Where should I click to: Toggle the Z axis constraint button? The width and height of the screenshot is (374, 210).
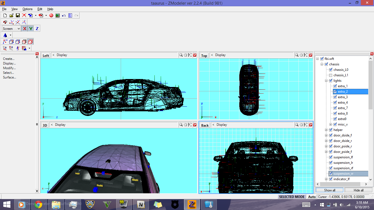pos(37,29)
